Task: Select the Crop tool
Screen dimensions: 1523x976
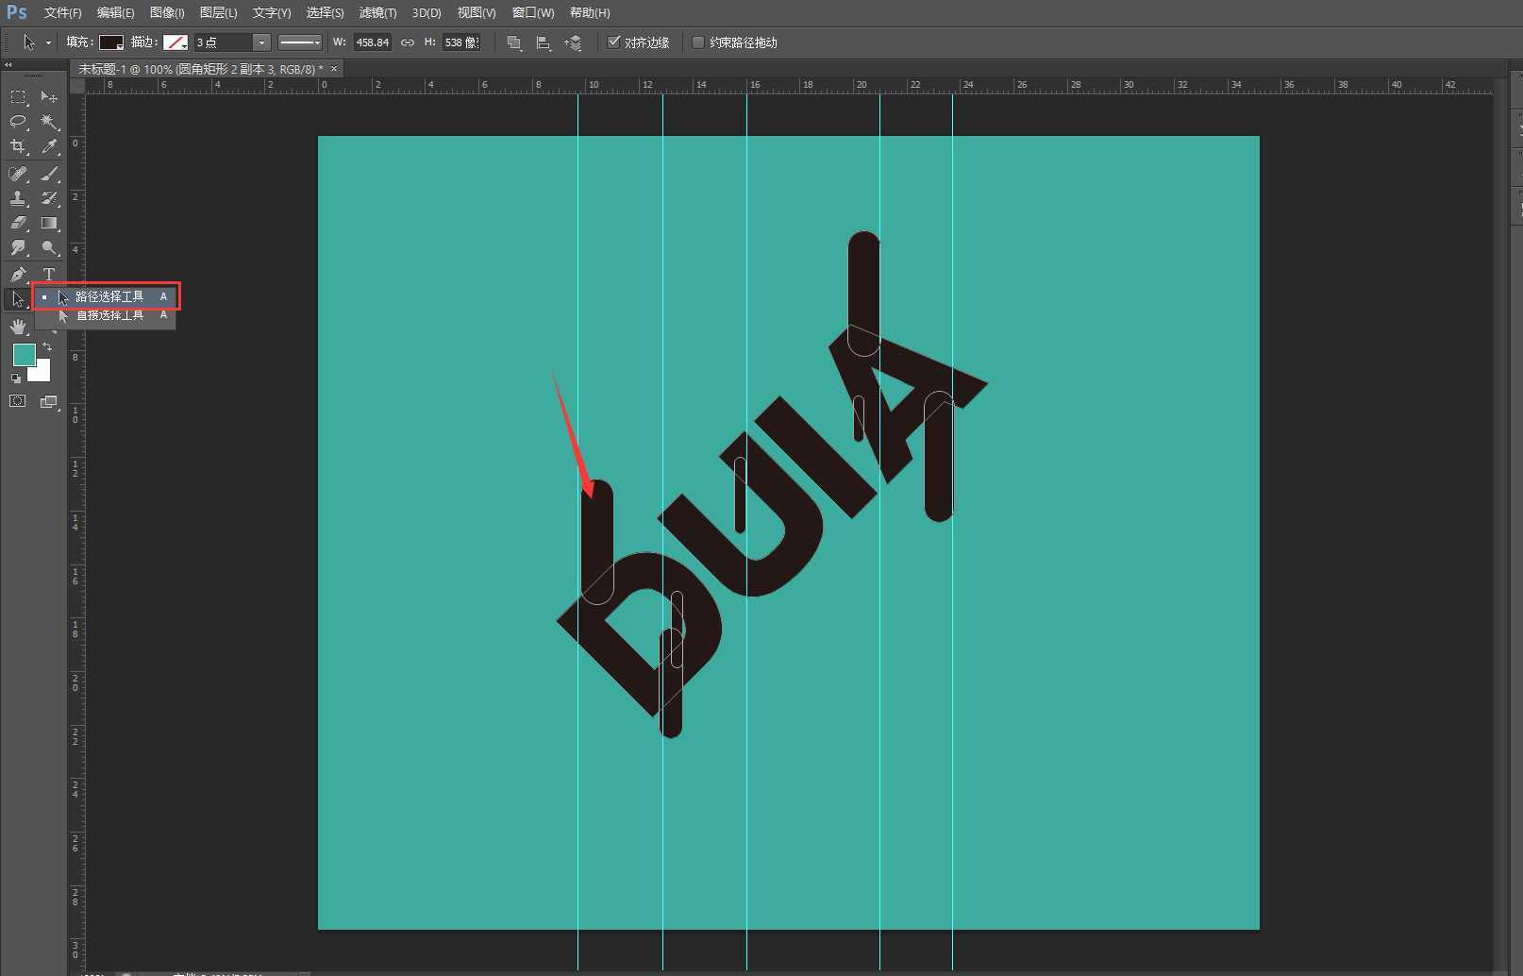Action: [x=18, y=146]
